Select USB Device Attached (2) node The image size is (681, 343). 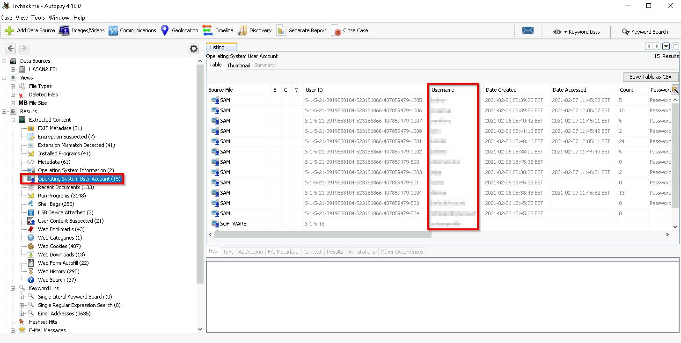66,212
